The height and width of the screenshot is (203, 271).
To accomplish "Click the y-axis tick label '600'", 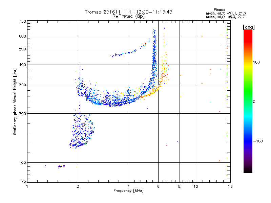I will pyautogui.click(x=23, y=36).
